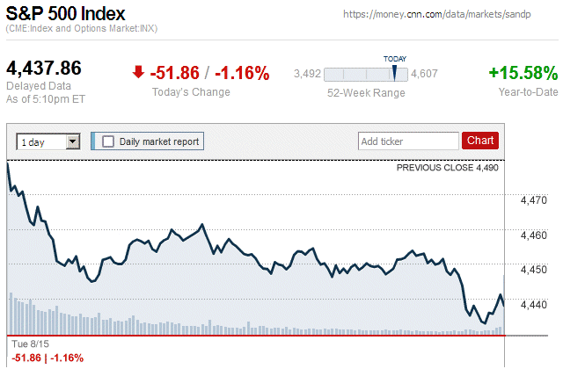This screenshot has height=369, width=563.
Task: Focus the Add ticker input field
Action: click(408, 141)
